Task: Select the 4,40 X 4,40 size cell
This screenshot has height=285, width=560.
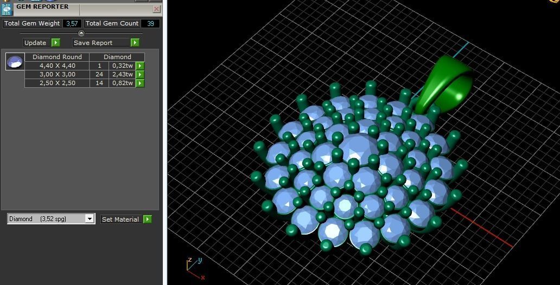Action: (57, 66)
